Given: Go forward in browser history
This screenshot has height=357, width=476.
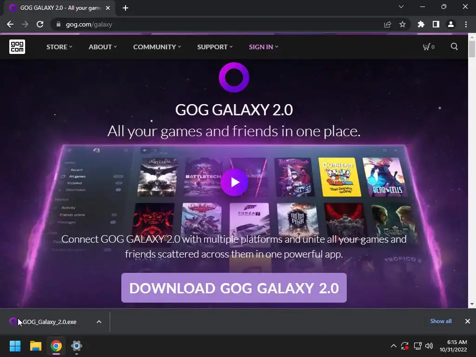Looking at the screenshot, I should coord(25,24).
